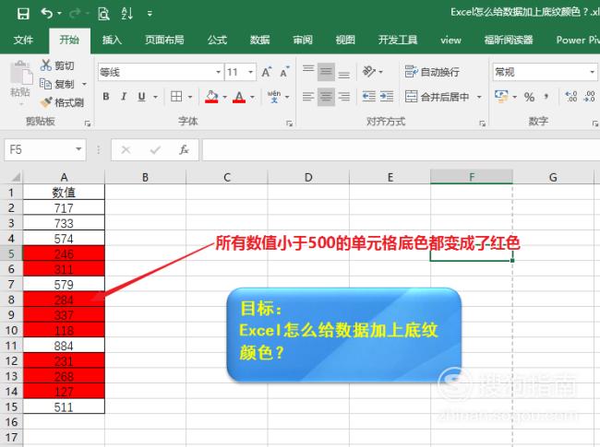Switch to the 插入 (Insert) tab
600x447 pixels.
(x=112, y=40)
